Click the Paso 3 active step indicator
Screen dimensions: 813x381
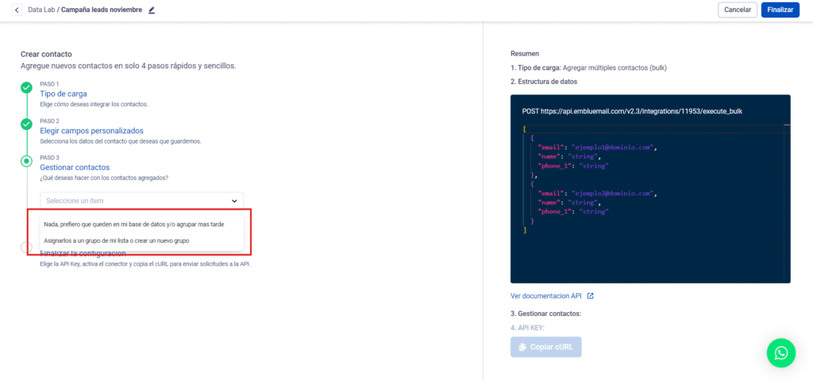point(26,161)
